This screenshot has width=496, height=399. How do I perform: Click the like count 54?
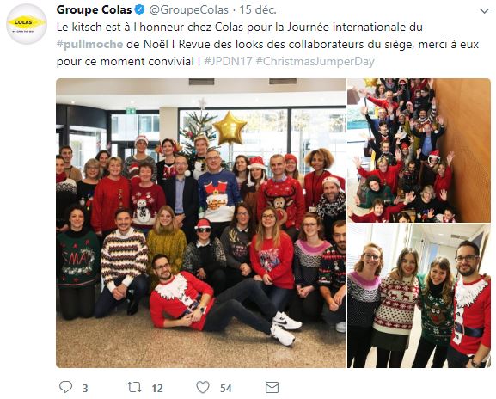(x=226, y=388)
